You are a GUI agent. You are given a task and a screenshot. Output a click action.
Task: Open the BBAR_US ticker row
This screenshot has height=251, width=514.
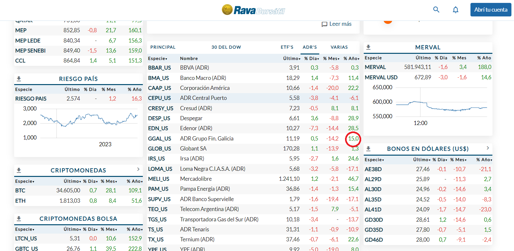click(x=253, y=68)
